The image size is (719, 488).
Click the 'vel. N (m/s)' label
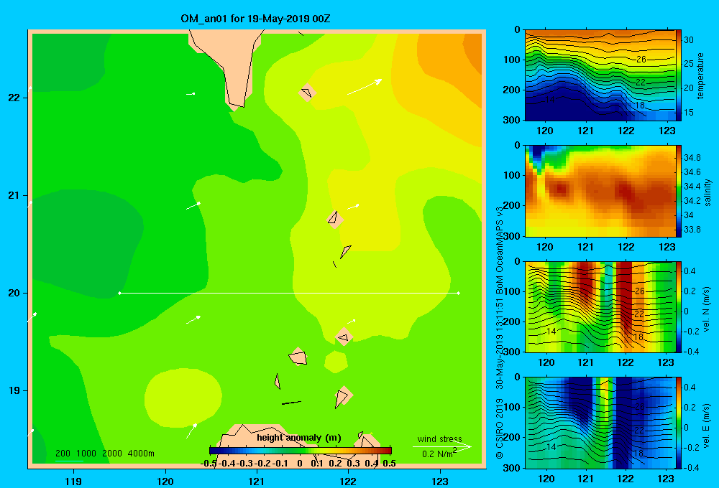pyautogui.click(x=706, y=309)
